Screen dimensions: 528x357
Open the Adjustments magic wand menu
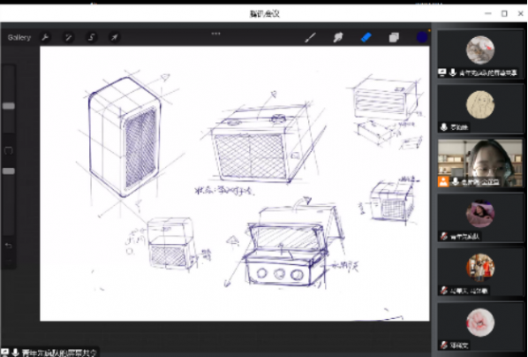coord(68,37)
